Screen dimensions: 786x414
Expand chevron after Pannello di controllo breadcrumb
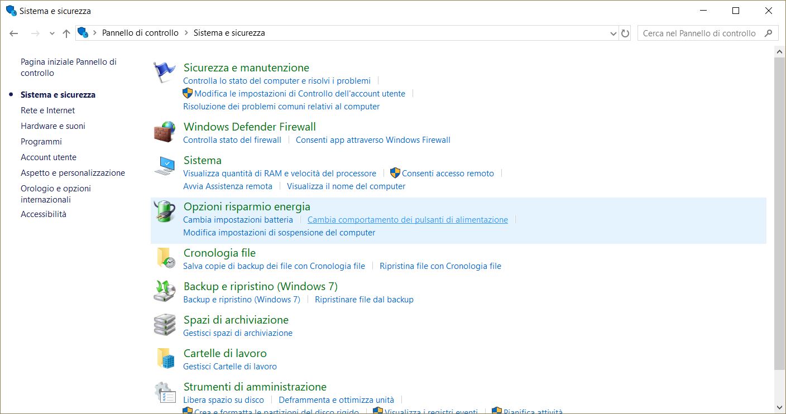point(186,33)
